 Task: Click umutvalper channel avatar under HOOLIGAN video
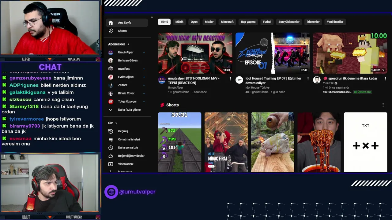point(162,80)
